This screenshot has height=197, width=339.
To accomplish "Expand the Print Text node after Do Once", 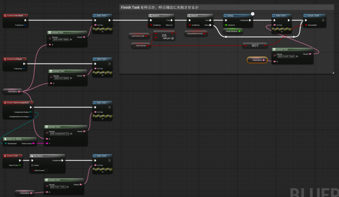I will pos(103,172).
